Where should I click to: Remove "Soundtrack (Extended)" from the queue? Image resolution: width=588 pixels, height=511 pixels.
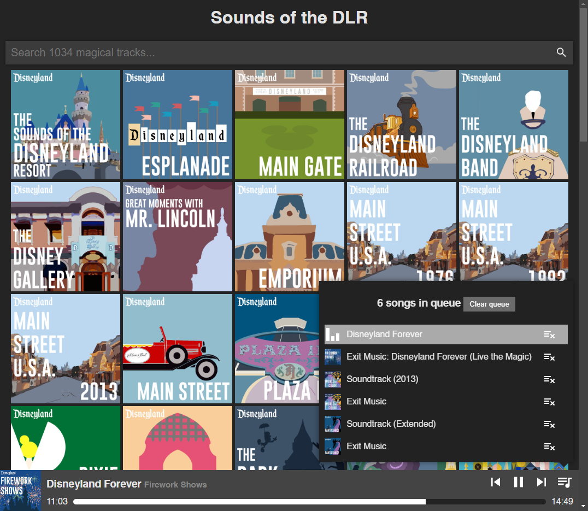(549, 424)
